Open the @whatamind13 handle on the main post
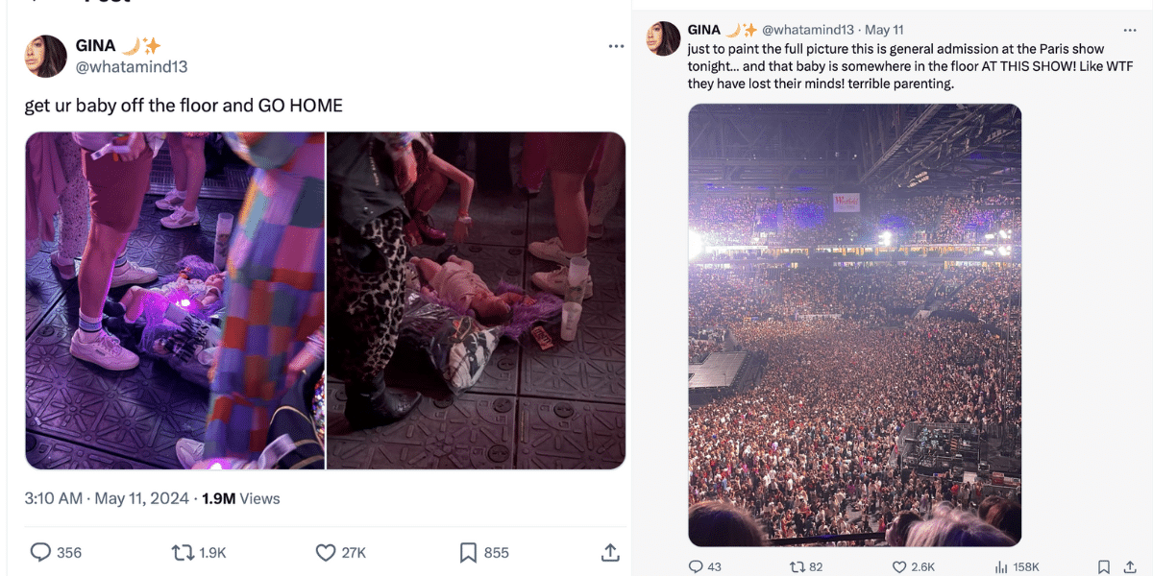 click(132, 66)
